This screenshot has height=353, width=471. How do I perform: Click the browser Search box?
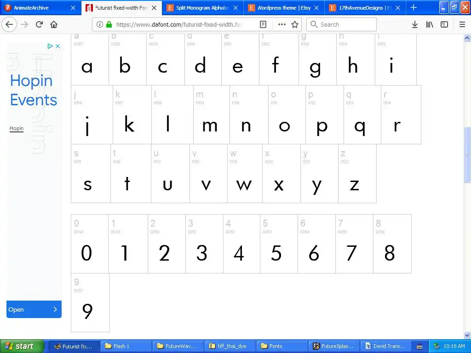coord(342,24)
